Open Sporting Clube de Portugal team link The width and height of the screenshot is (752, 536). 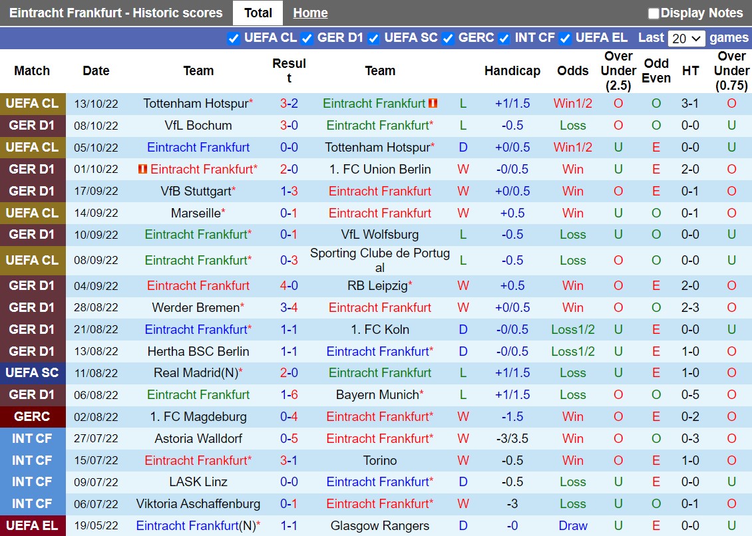[380, 260]
